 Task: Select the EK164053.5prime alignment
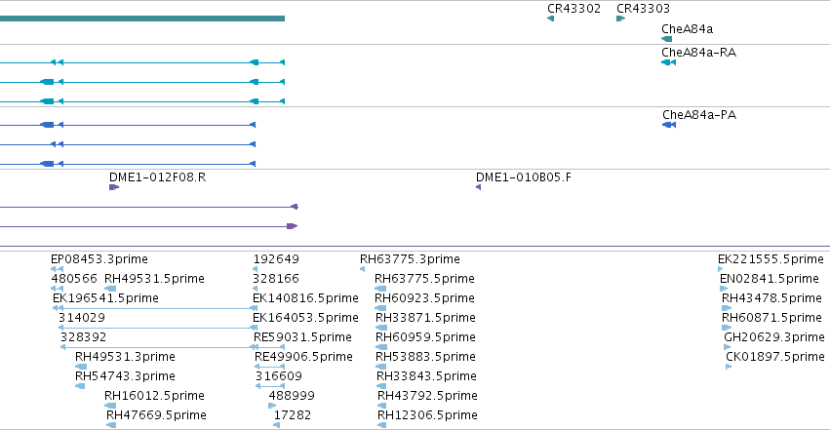305,318
